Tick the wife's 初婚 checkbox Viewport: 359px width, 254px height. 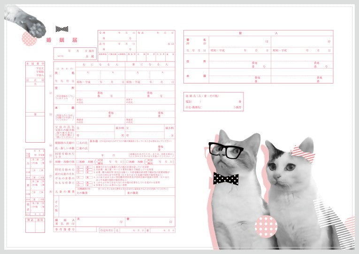tap(127, 161)
